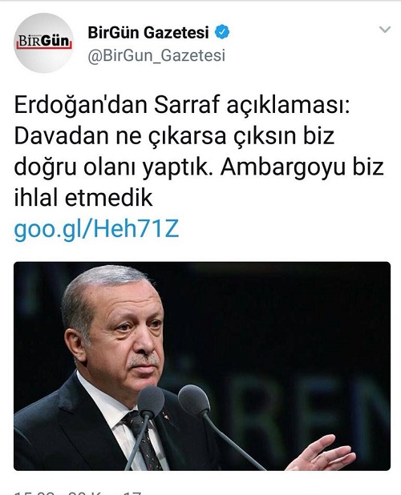Click the BirGün Gazetesi display name

coord(148,33)
